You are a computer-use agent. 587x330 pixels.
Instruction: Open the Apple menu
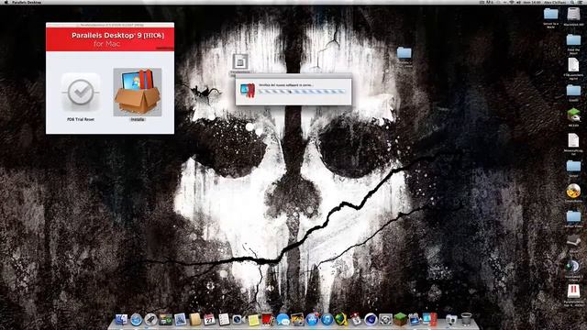coord(6,2)
